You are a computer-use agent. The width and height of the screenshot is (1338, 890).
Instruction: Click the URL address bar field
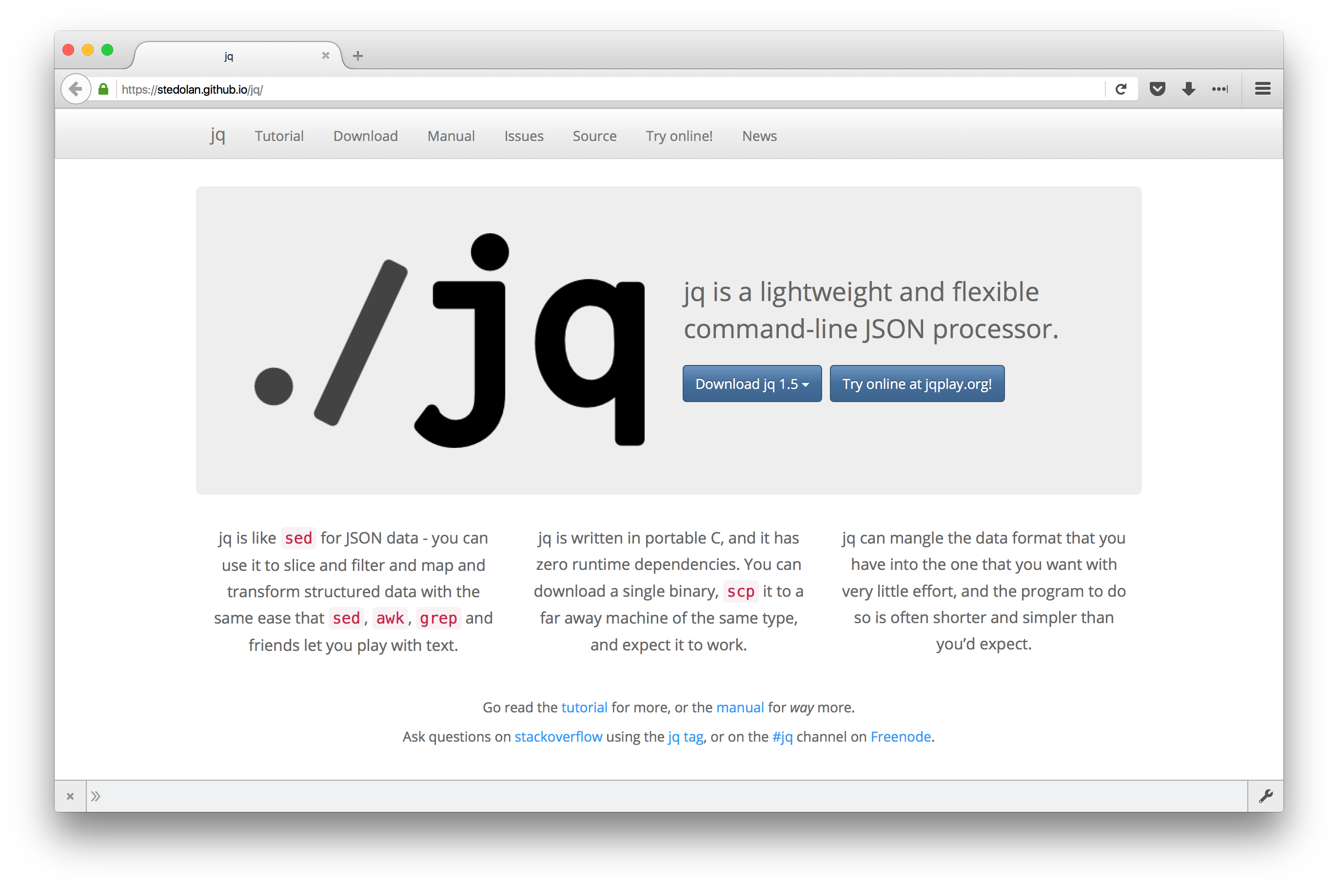[567, 89]
